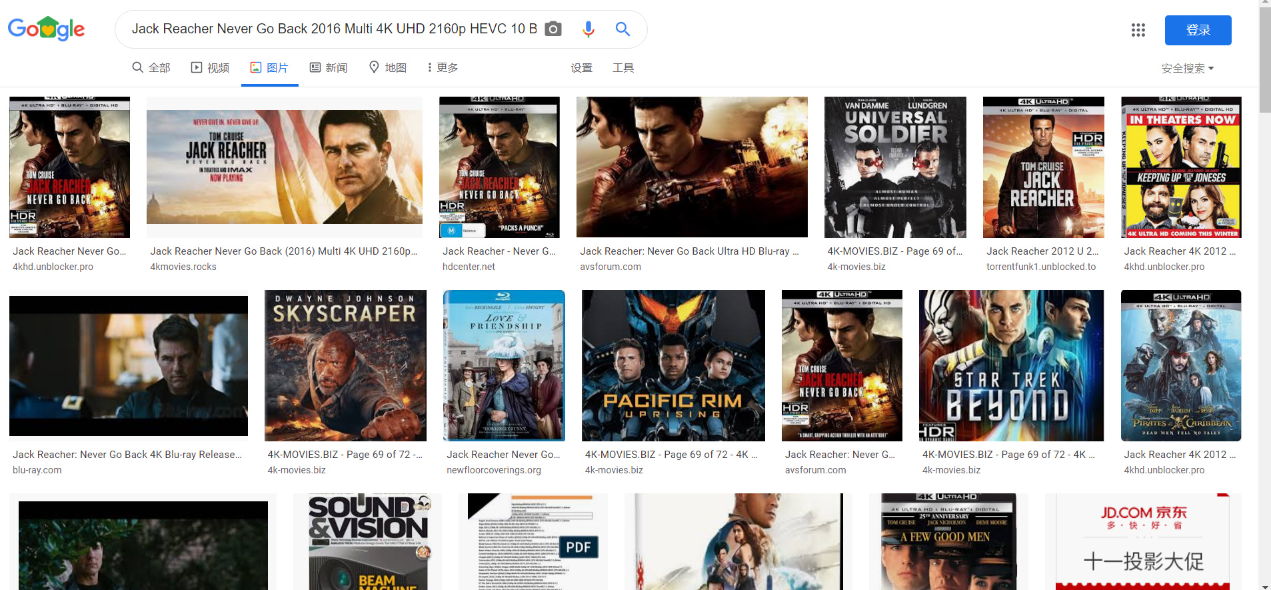Start voice search with the microphone icon
This screenshot has width=1271, height=590.
click(588, 29)
